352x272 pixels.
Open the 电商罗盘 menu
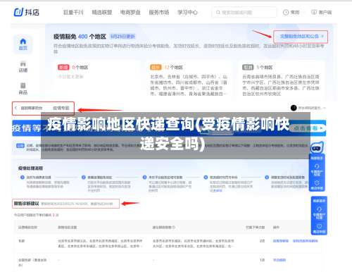point(130,12)
